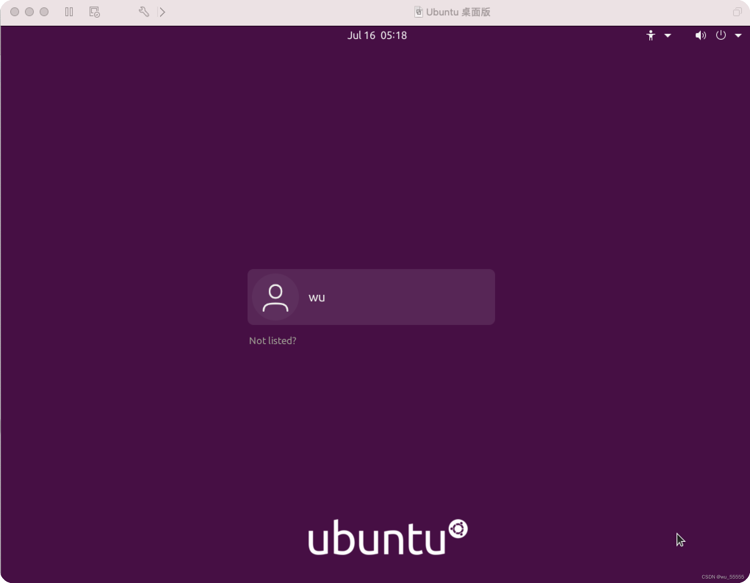Minimize the Ubuntu VM window
750x583 pixels.
tap(29, 12)
